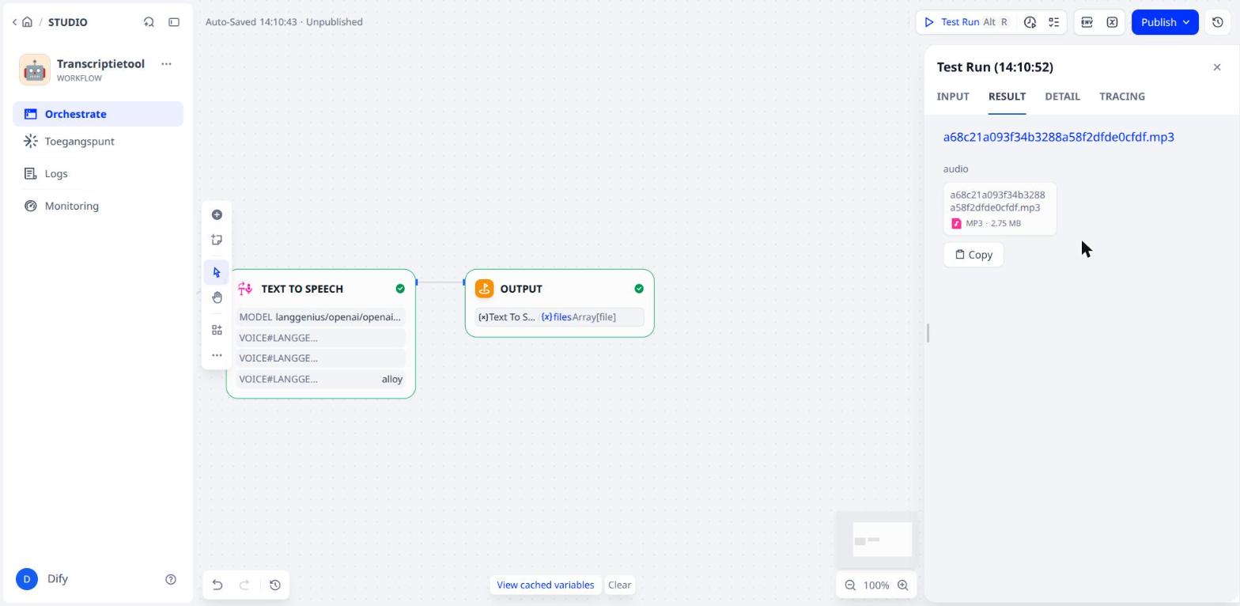Select the hand pan tool

[217, 297]
